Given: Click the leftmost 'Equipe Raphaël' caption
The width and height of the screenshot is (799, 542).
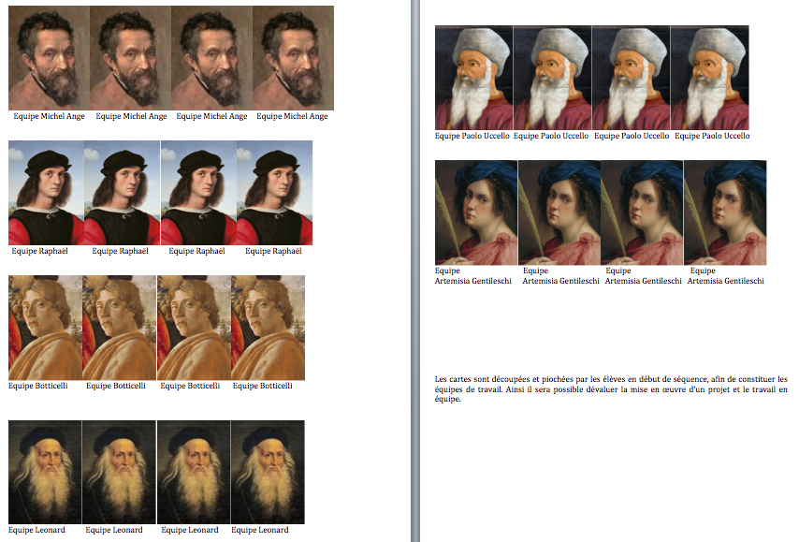Looking at the screenshot, I should coord(39,251).
